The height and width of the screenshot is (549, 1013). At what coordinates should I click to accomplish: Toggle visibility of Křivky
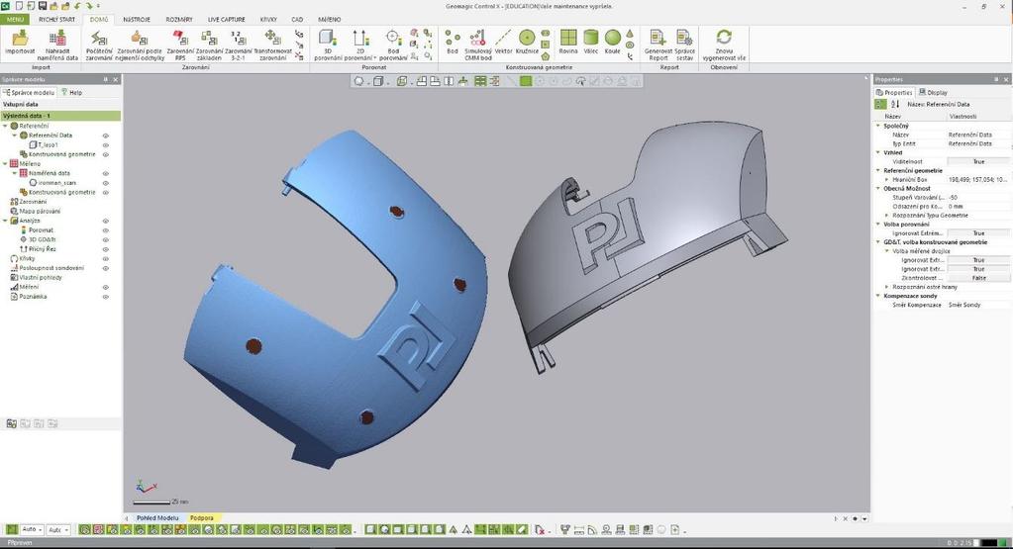point(105,259)
